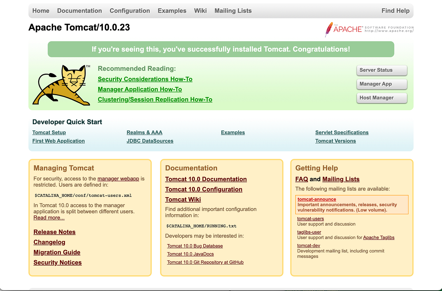Viewport: 442px width, 291px height.
Task: Open the Host Manager button
Action: tap(382, 98)
